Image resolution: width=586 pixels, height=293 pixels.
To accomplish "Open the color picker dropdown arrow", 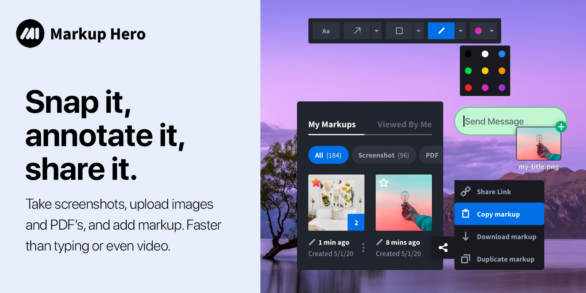I will [492, 31].
